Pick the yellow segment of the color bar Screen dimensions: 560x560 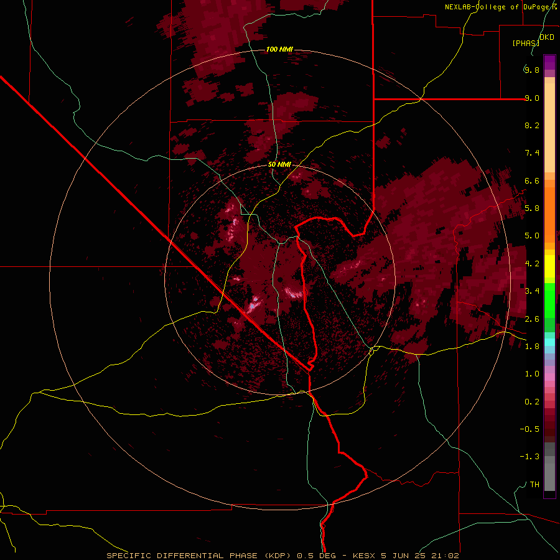point(549,266)
